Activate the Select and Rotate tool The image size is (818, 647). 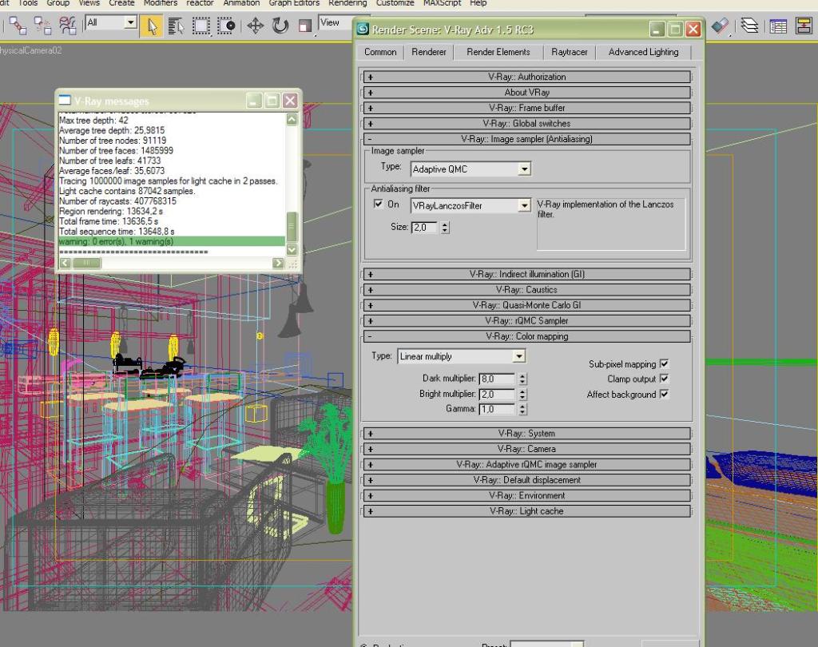(x=280, y=26)
